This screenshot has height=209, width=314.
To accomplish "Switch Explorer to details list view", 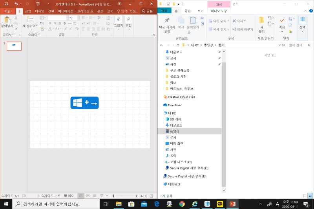I will (x=305, y=196).
